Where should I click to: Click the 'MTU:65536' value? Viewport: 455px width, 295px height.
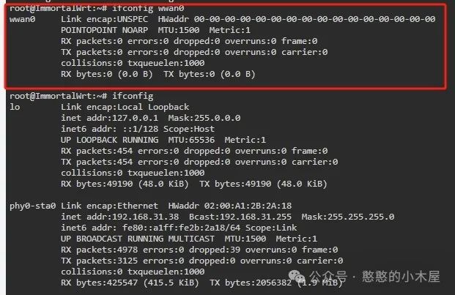click(x=191, y=140)
